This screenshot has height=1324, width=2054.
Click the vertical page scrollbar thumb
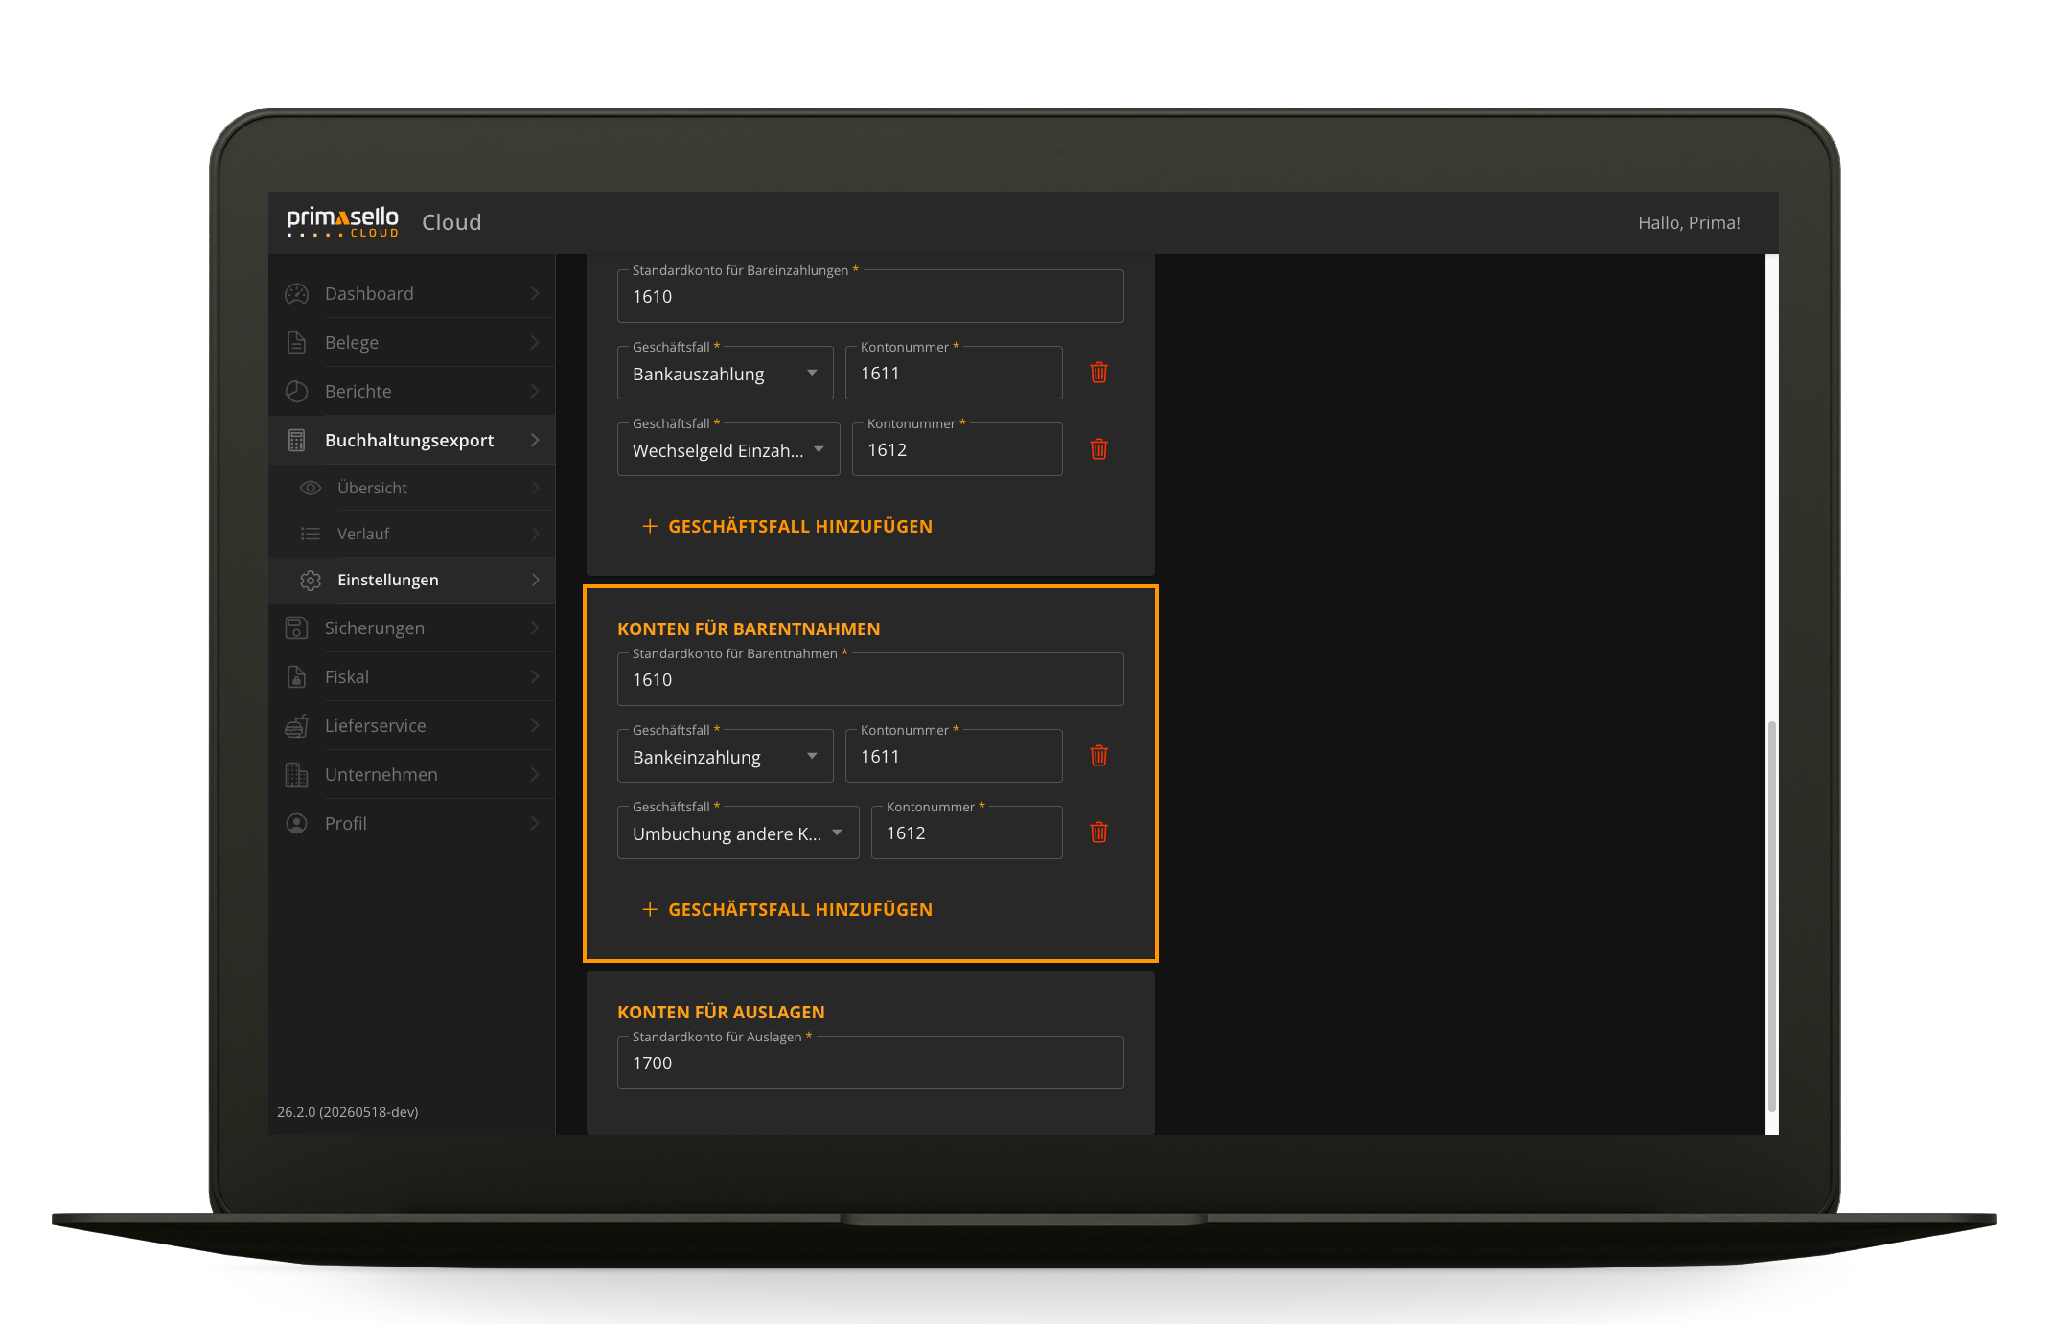pos(1772,915)
